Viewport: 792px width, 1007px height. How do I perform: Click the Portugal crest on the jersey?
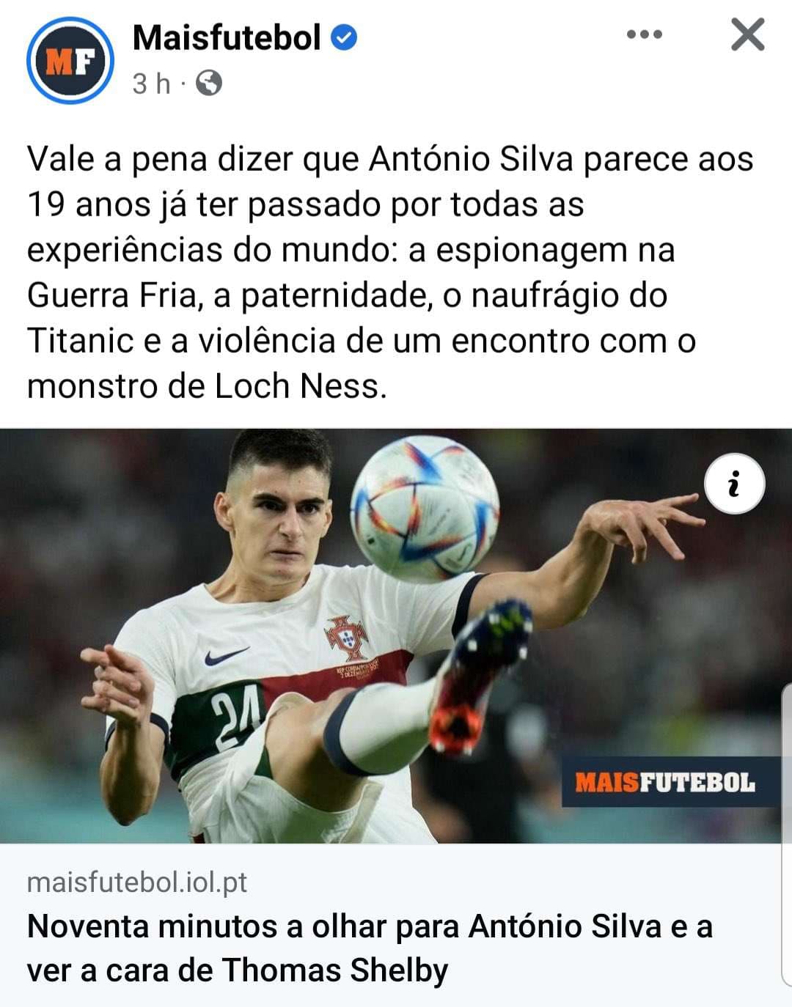coord(347,637)
